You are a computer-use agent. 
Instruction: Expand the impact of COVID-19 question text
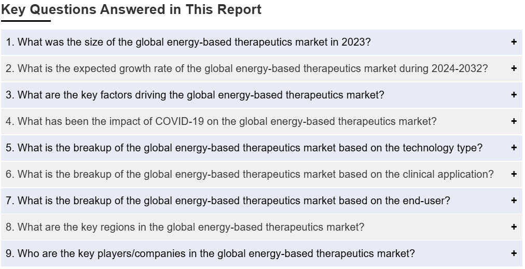[221, 121]
